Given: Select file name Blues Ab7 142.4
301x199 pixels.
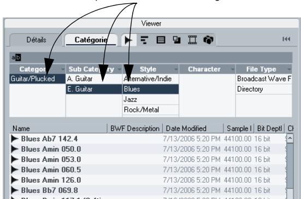Looking at the screenshot, I should 49,138.
